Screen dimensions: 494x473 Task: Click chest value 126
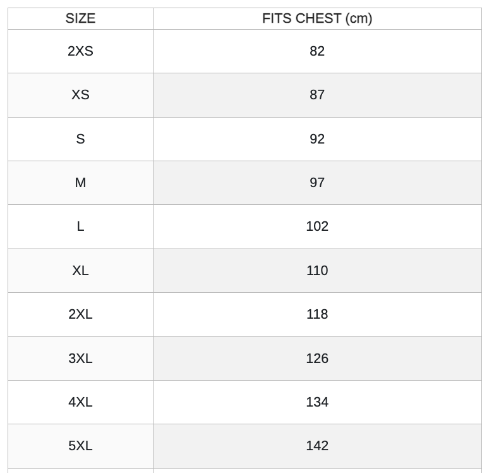click(x=317, y=359)
